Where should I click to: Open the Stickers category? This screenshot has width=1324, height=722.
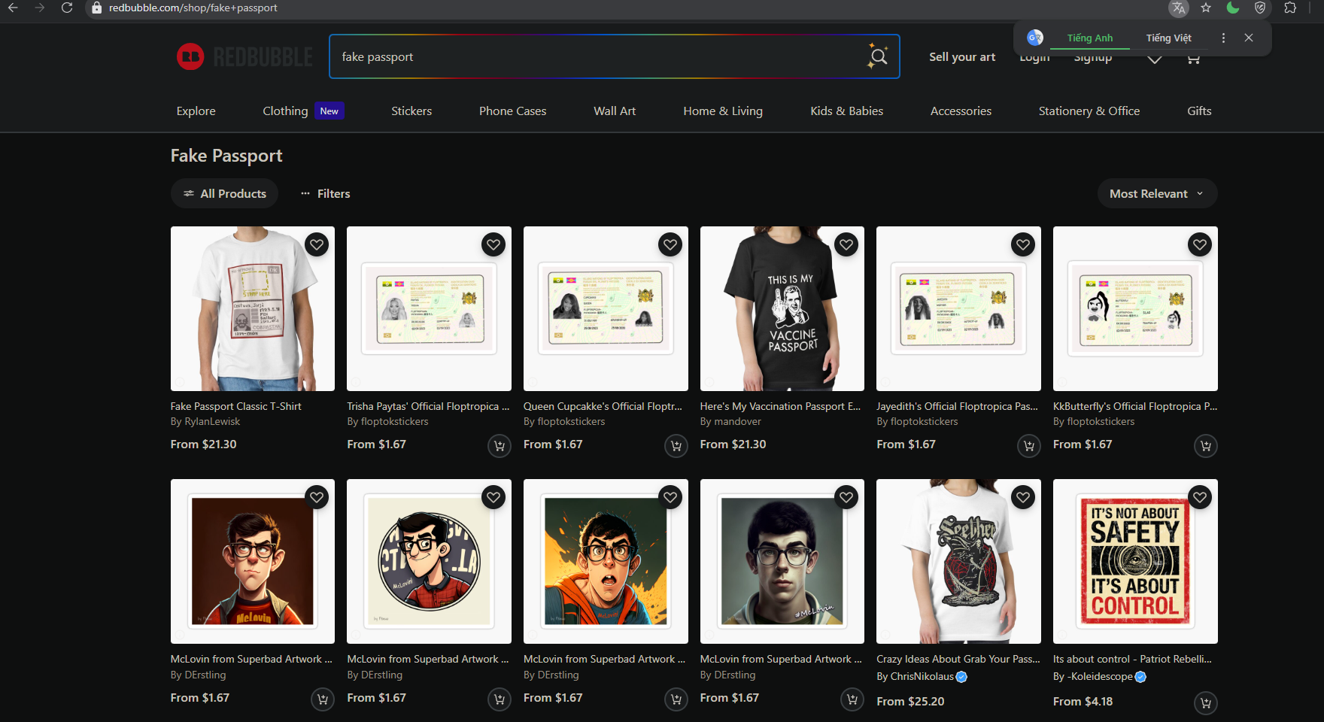pos(411,111)
